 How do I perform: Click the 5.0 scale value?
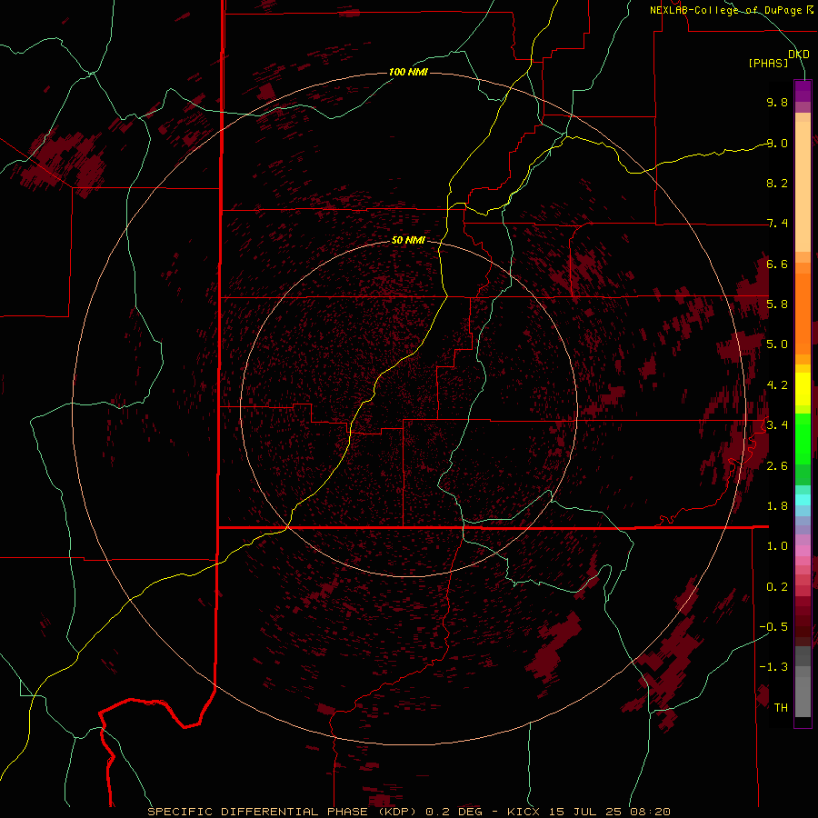click(777, 344)
